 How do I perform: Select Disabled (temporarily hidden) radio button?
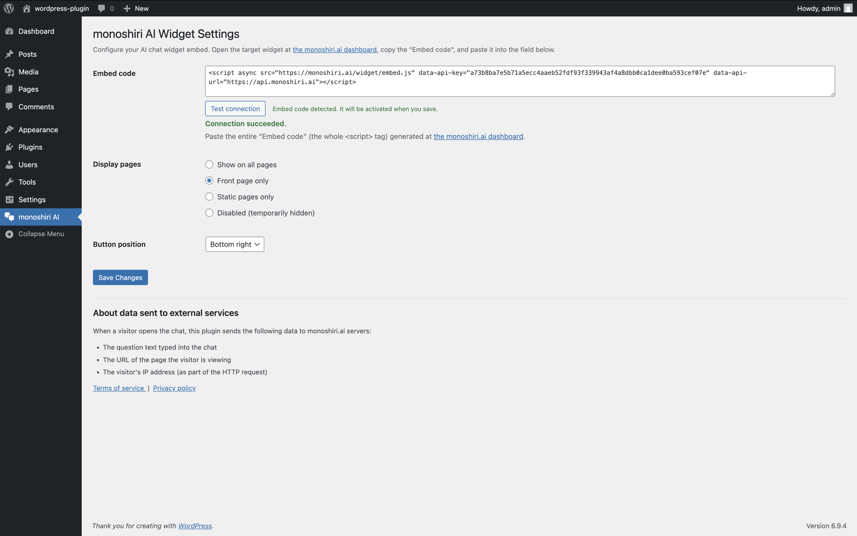pos(209,213)
